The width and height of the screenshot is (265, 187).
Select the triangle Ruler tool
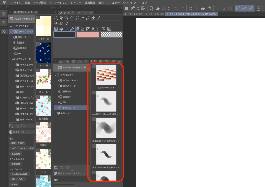[x=88, y=29]
